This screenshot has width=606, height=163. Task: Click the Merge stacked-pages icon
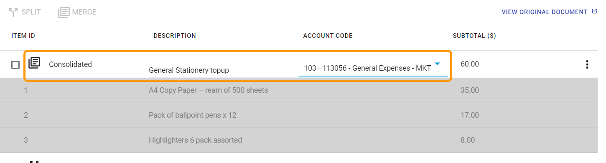pyautogui.click(x=64, y=12)
